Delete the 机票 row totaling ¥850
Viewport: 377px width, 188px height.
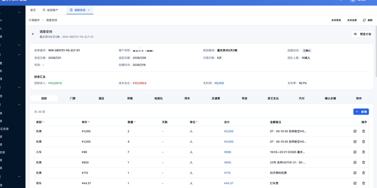coord(363,162)
